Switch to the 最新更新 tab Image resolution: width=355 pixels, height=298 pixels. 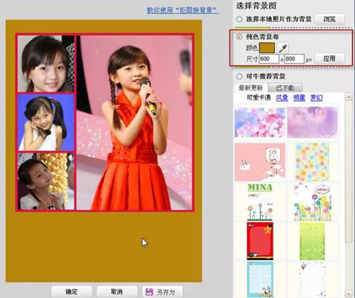251,88
